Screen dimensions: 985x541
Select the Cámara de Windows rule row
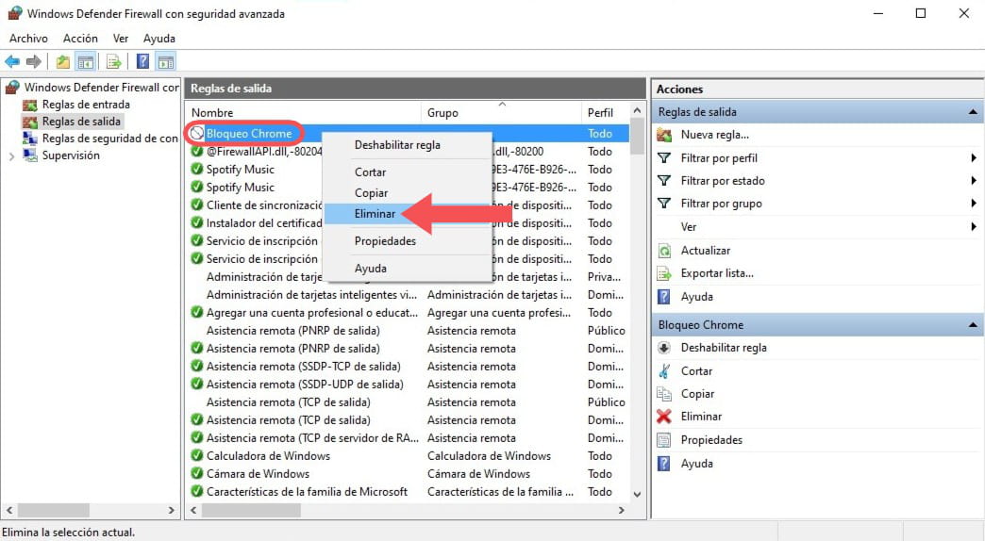point(409,474)
